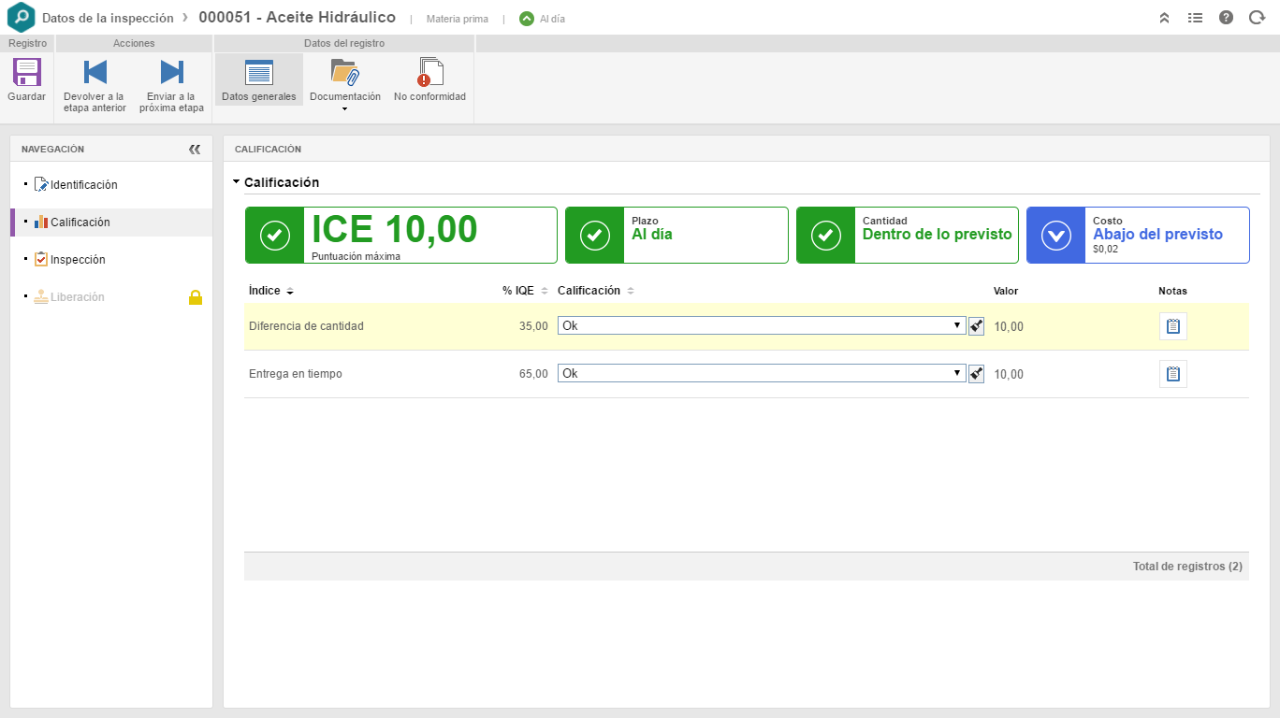Click the refresh icon in header
The width and height of the screenshot is (1280, 718).
point(1257,18)
